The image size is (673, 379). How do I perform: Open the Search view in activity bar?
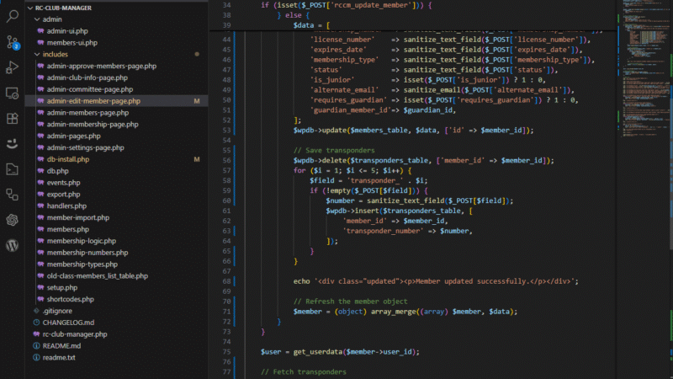13,16
